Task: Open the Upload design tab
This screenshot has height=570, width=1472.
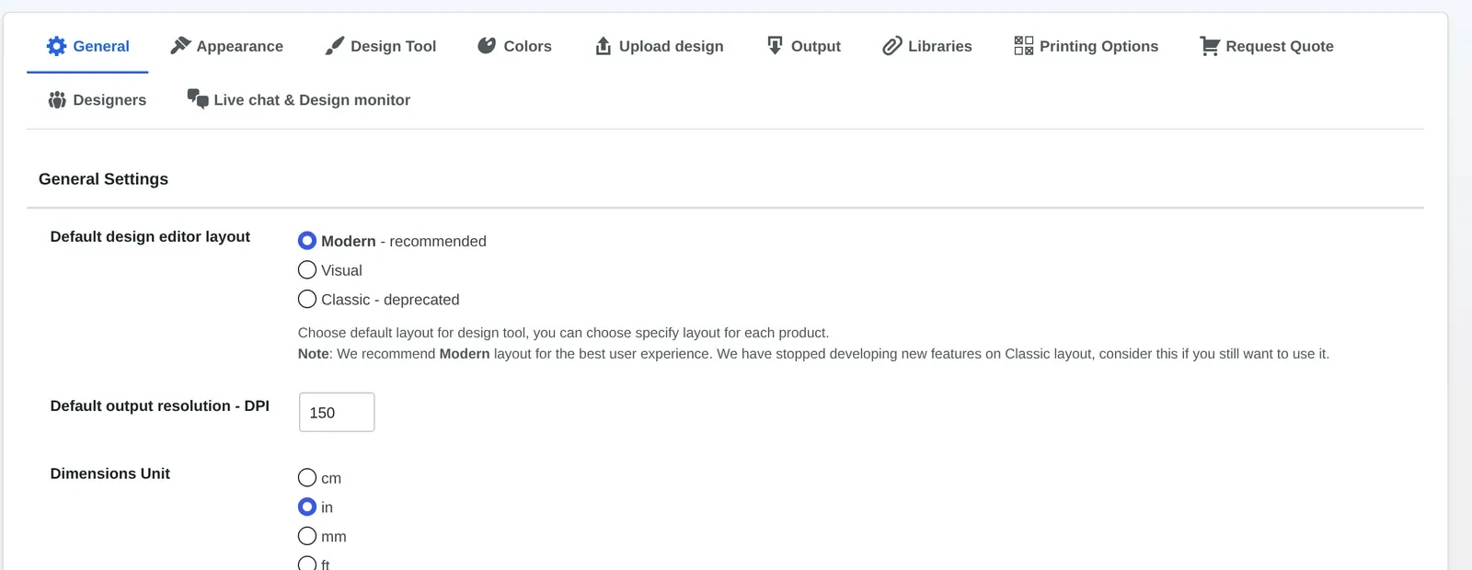Action: tap(660, 46)
